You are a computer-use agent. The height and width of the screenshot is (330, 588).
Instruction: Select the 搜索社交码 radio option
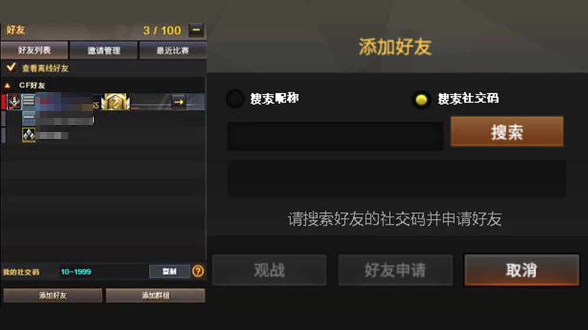coord(421,99)
